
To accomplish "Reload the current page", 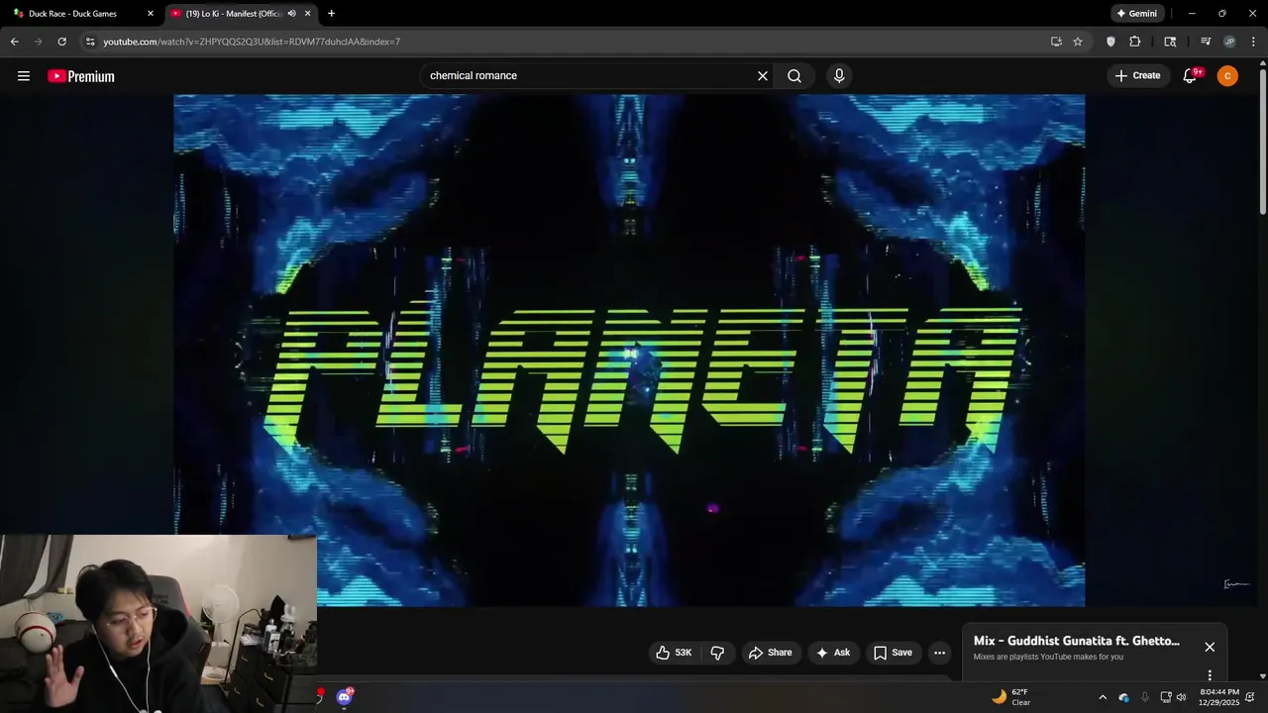I will 61,42.
